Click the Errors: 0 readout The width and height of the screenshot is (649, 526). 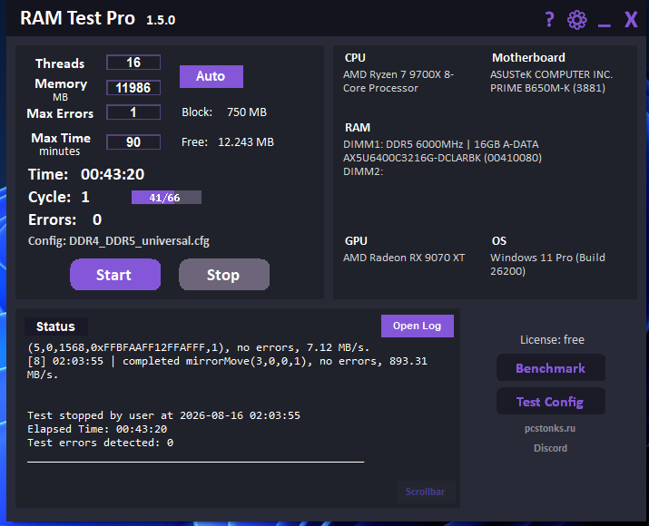(x=65, y=219)
